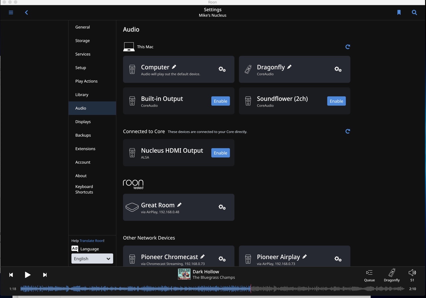Viewport: 426px width, 298px height.
Task: Open the Services settings section
Action: tap(92, 54)
